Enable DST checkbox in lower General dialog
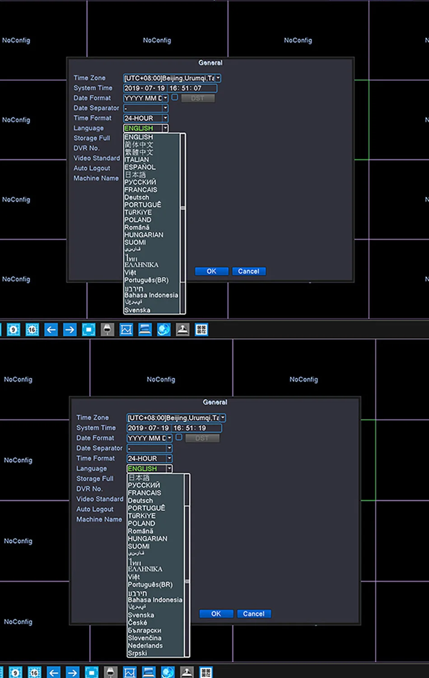This screenshot has width=429, height=678. pyautogui.click(x=179, y=437)
